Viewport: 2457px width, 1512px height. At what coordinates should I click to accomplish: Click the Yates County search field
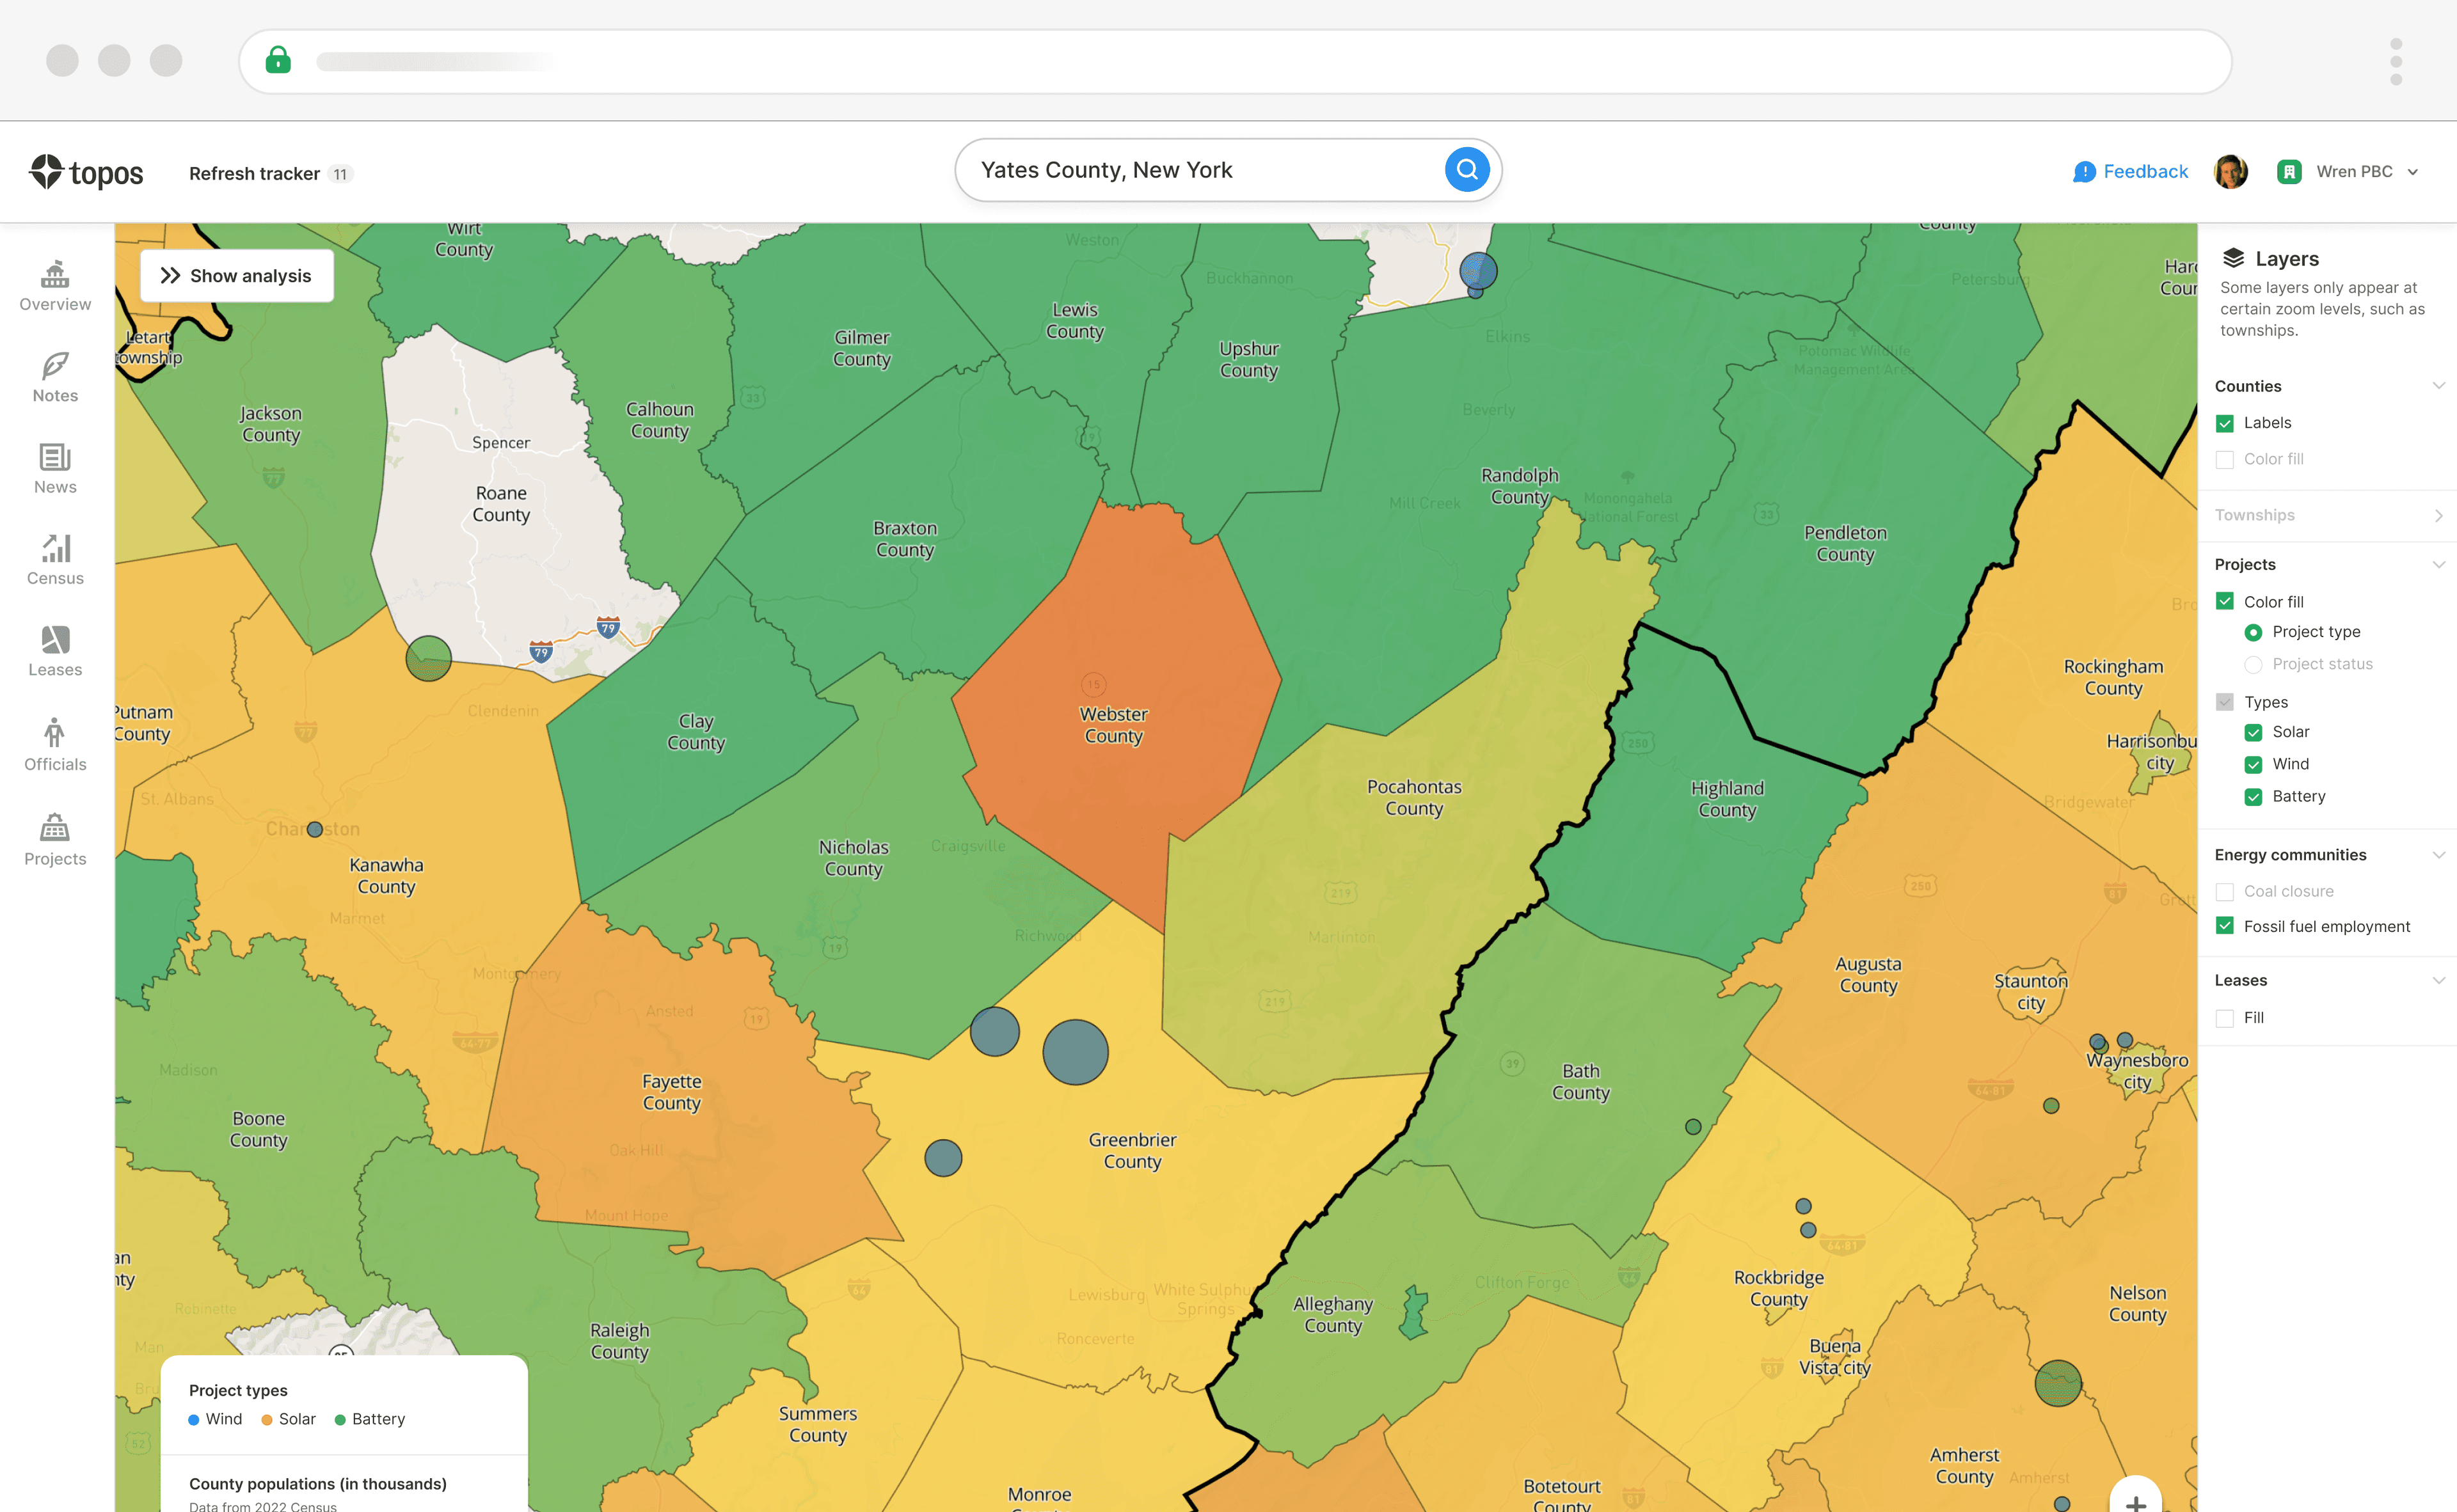click(x=1200, y=170)
